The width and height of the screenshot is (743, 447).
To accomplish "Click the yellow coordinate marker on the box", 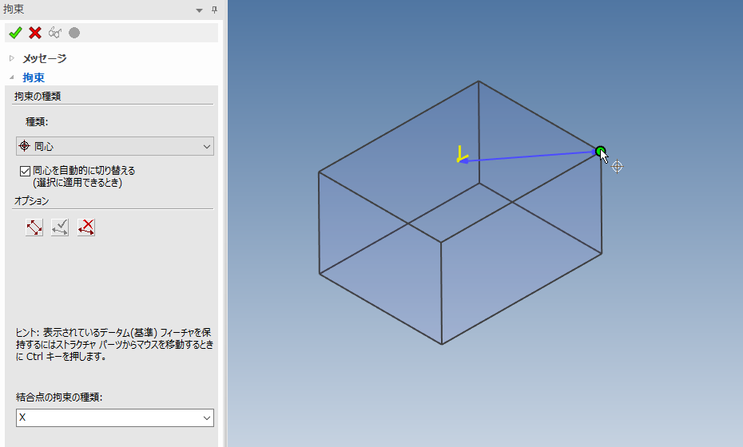I will (460, 155).
